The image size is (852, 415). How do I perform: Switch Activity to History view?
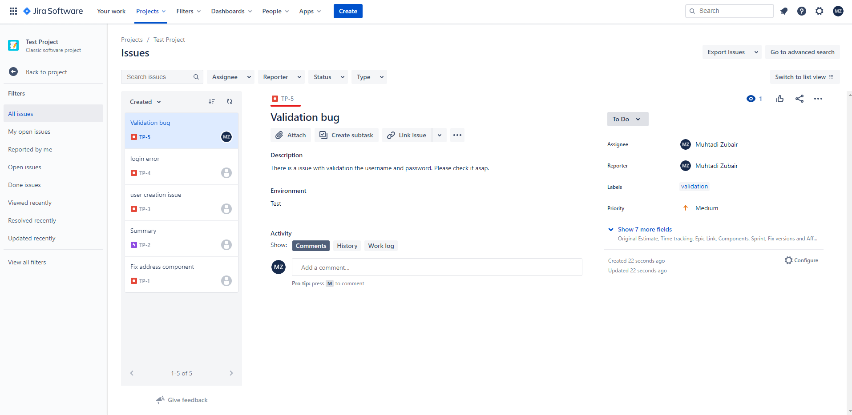[347, 245]
